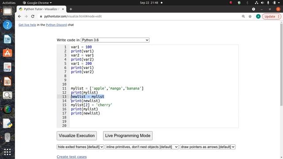This screenshot has height=159, width=283.
Task: Click the red recording indicator in top bar
Action: pyautogui.click(x=231, y=3)
